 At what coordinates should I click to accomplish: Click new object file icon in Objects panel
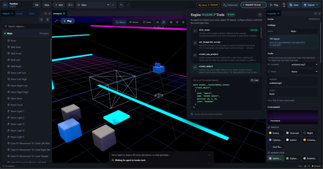tap(41, 20)
